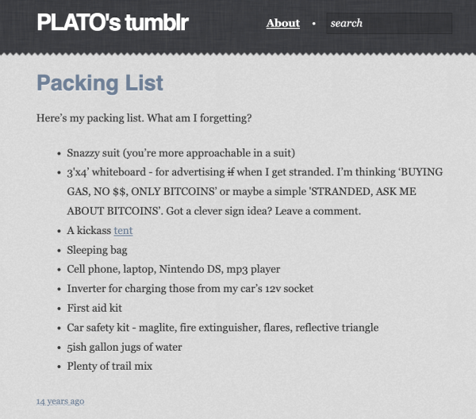Click the 'Car safety kit' list item

[x=222, y=328]
